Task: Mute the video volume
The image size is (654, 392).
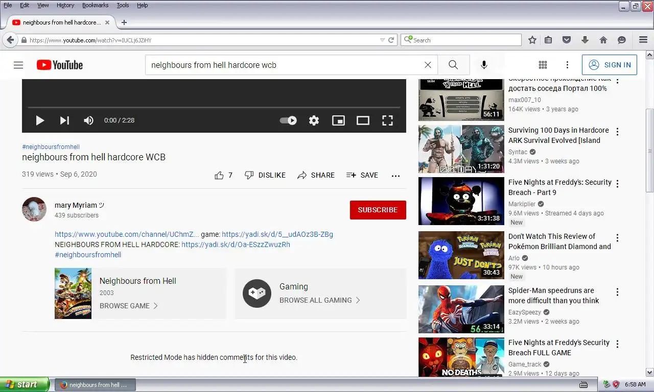Action: [x=88, y=120]
